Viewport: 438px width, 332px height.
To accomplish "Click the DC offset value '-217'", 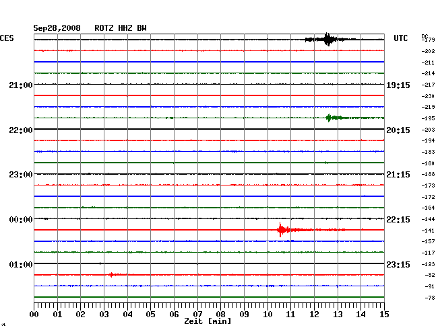I will 428,85.
